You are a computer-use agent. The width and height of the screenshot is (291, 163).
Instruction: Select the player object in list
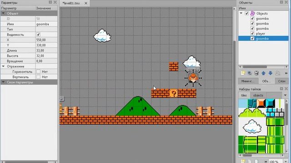(261, 34)
